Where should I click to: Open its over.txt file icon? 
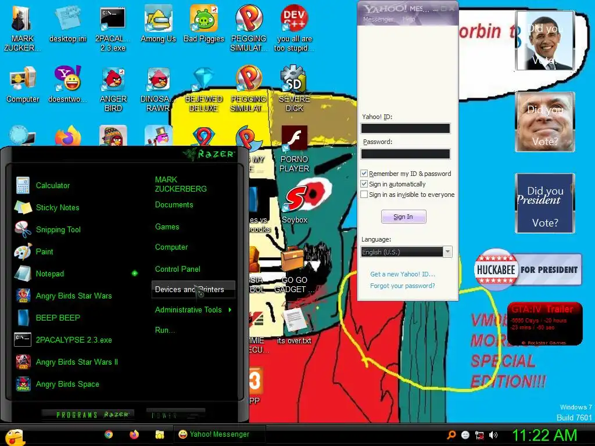point(294,325)
